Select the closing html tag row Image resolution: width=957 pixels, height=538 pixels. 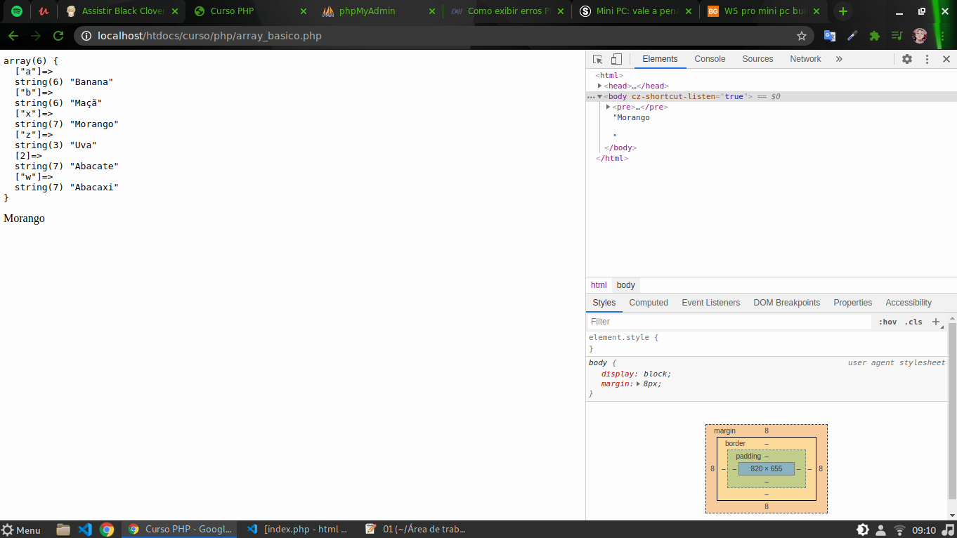tap(612, 159)
